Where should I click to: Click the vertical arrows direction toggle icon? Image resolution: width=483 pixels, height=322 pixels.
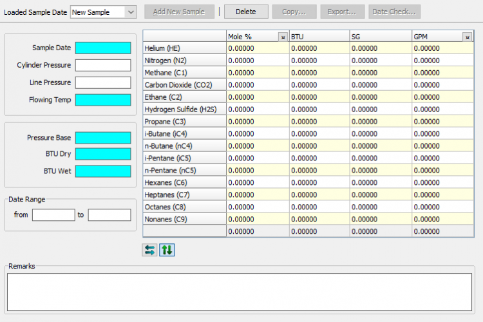click(x=167, y=250)
